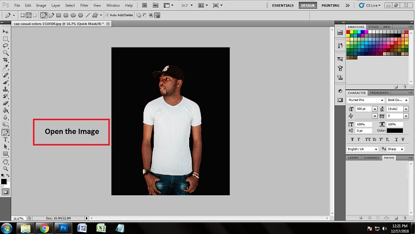
Task: Create new path button in Paths panel
Action: 396,218
